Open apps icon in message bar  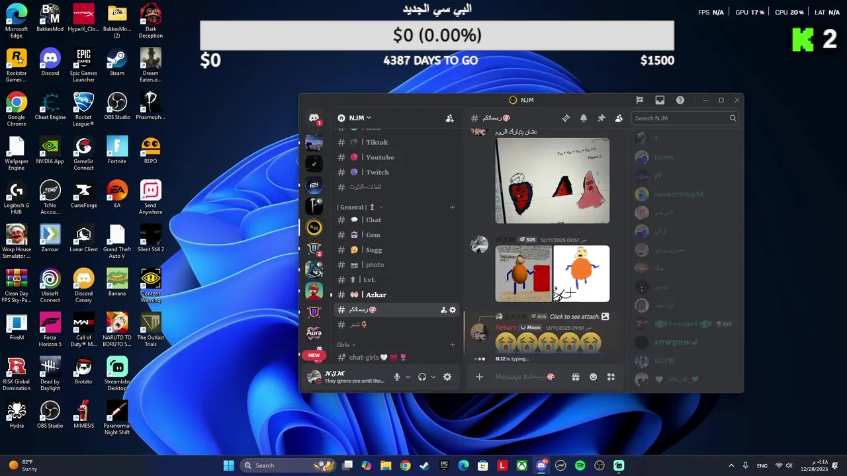pos(611,377)
